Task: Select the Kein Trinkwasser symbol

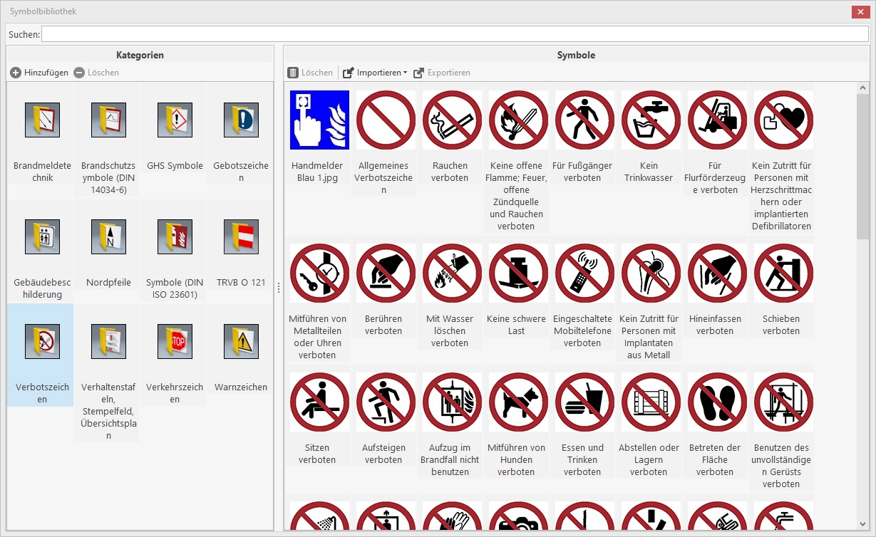Action: point(651,120)
